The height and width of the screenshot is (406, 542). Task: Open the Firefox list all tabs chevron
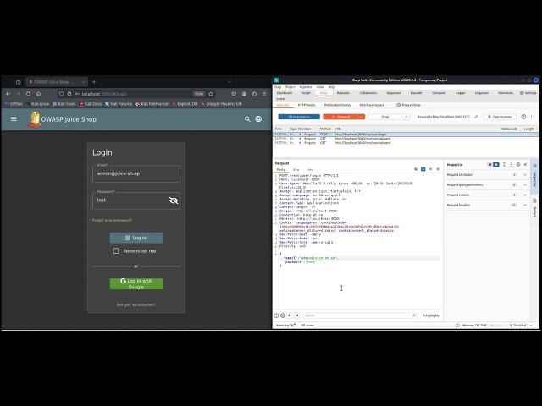(x=230, y=82)
